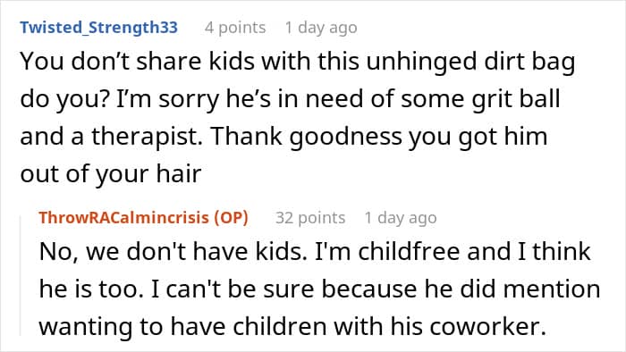Click the line starting "and a therapist"
626x352 pixels.
pyautogui.click(x=283, y=137)
